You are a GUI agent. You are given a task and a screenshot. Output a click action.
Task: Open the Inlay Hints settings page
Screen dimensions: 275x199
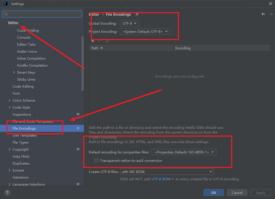click(21, 156)
